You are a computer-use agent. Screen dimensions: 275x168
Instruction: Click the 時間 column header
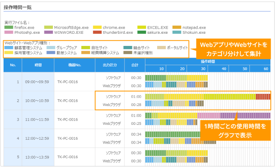pos(38,65)
